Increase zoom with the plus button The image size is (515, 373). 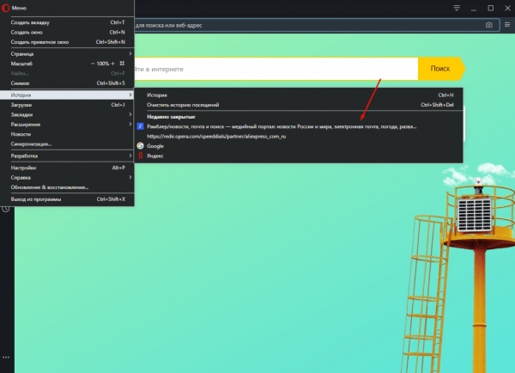(x=112, y=64)
